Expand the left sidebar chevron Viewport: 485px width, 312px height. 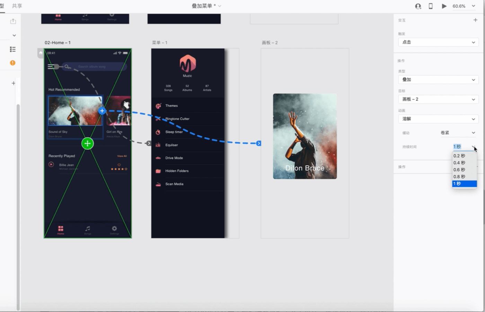(x=14, y=35)
